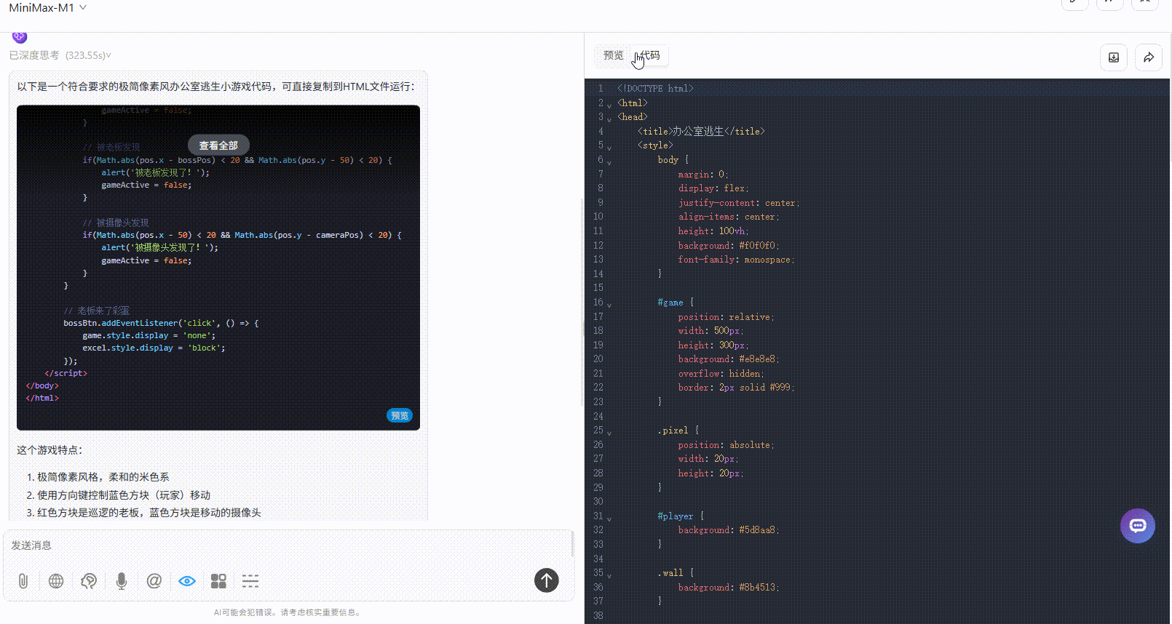The image size is (1172, 624).
Task: Click the overflow: hidden code line
Action: [x=721, y=374]
